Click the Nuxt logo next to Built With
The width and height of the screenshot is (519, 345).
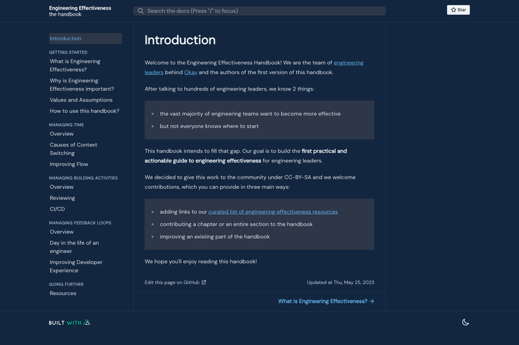[87, 322]
